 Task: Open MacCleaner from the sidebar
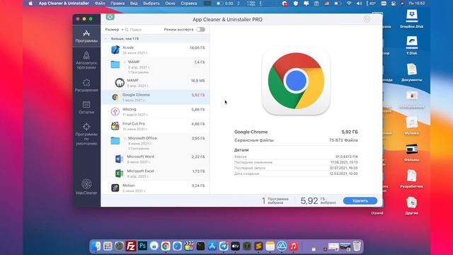[86, 187]
